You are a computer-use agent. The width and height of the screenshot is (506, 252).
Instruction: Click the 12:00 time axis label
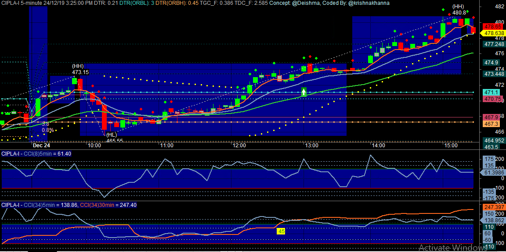239,145
